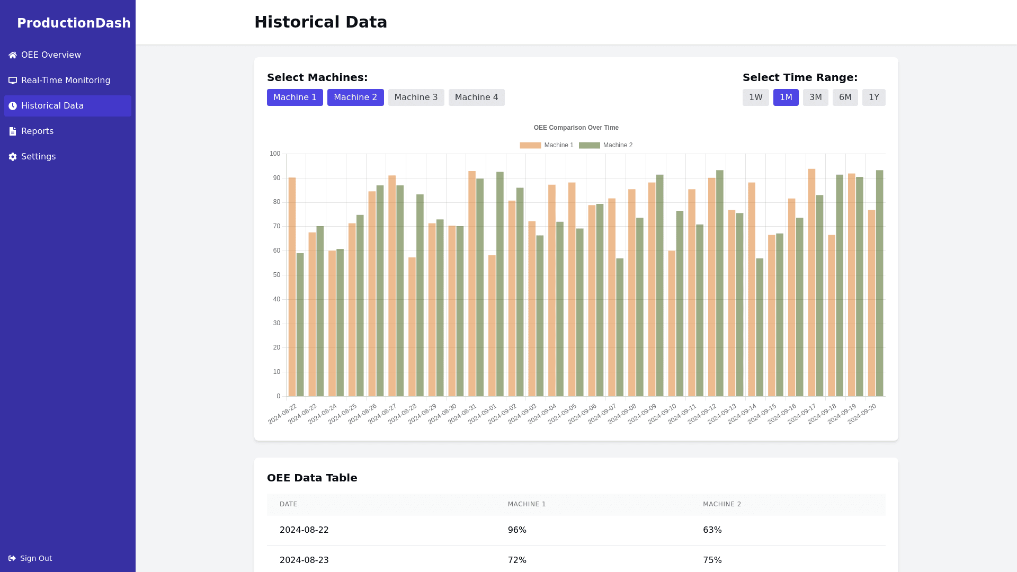The width and height of the screenshot is (1017, 572).
Task: Select the 1W time range
Action: [755, 97]
